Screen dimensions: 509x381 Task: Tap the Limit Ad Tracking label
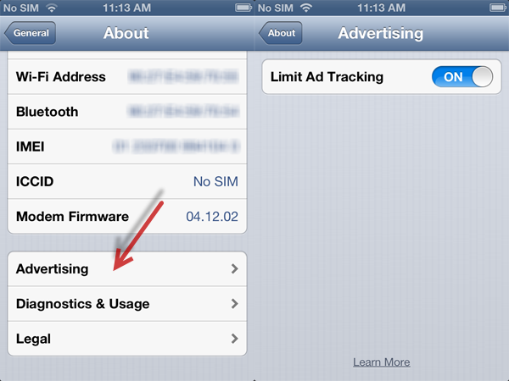point(327,77)
